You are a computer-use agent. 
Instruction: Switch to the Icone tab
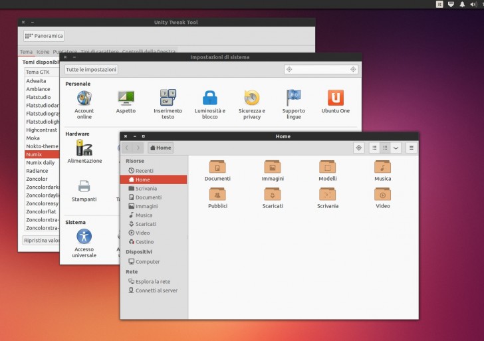[x=43, y=52]
